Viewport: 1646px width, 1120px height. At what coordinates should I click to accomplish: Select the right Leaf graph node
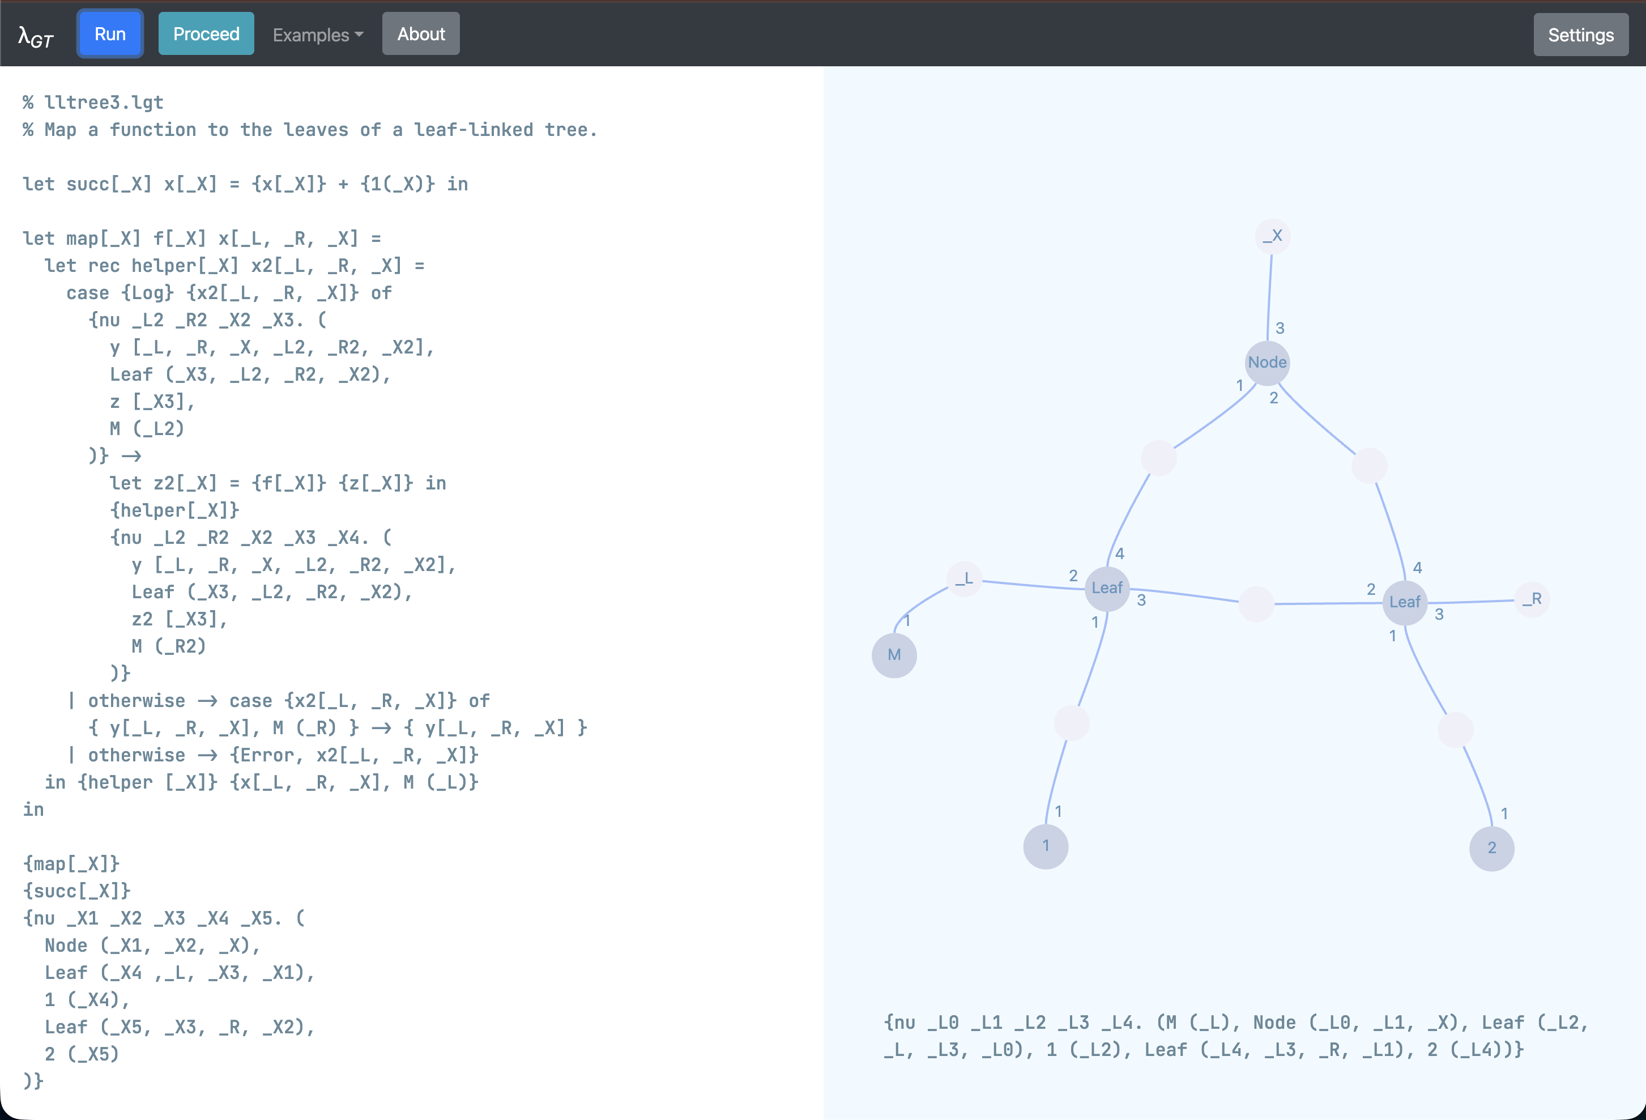pyautogui.click(x=1405, y=602)
